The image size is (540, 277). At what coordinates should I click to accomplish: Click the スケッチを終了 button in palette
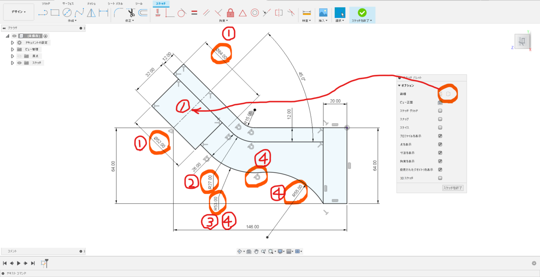(453, 188)
